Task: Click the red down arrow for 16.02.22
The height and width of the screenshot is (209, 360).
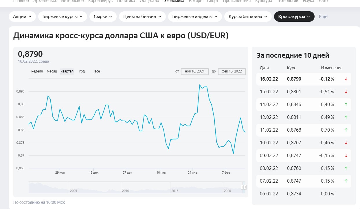Action: tap(346, 79)
